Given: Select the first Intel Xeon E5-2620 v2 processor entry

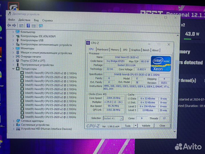Looking at the screenshot, I should (51, 73).
